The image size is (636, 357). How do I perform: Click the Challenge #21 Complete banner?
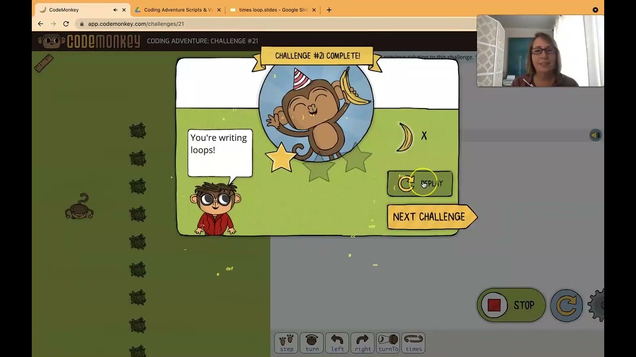318,56
